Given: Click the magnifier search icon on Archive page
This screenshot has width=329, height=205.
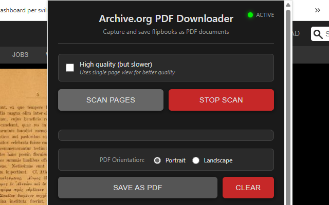Looking at the screenshot, I should (318, 34).
